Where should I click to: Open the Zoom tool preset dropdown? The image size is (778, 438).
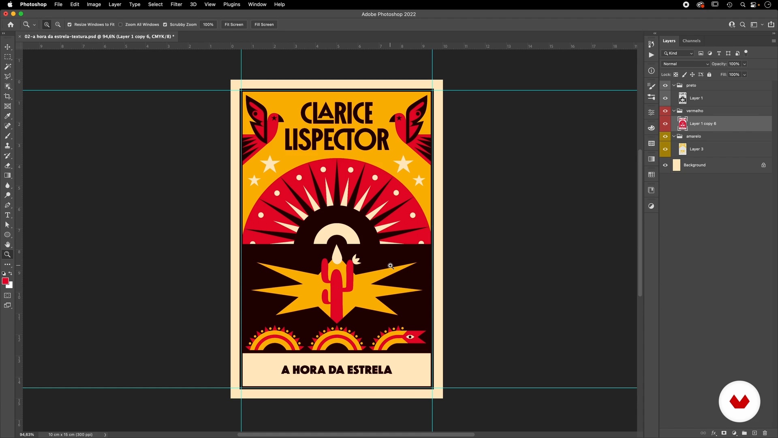34,25
